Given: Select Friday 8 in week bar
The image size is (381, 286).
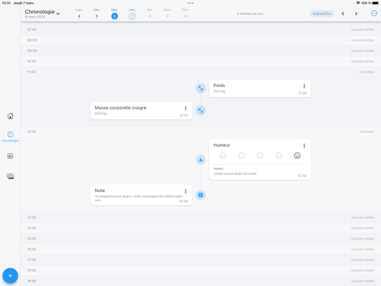Looking at the screenshot, I should tap(150, 13).
